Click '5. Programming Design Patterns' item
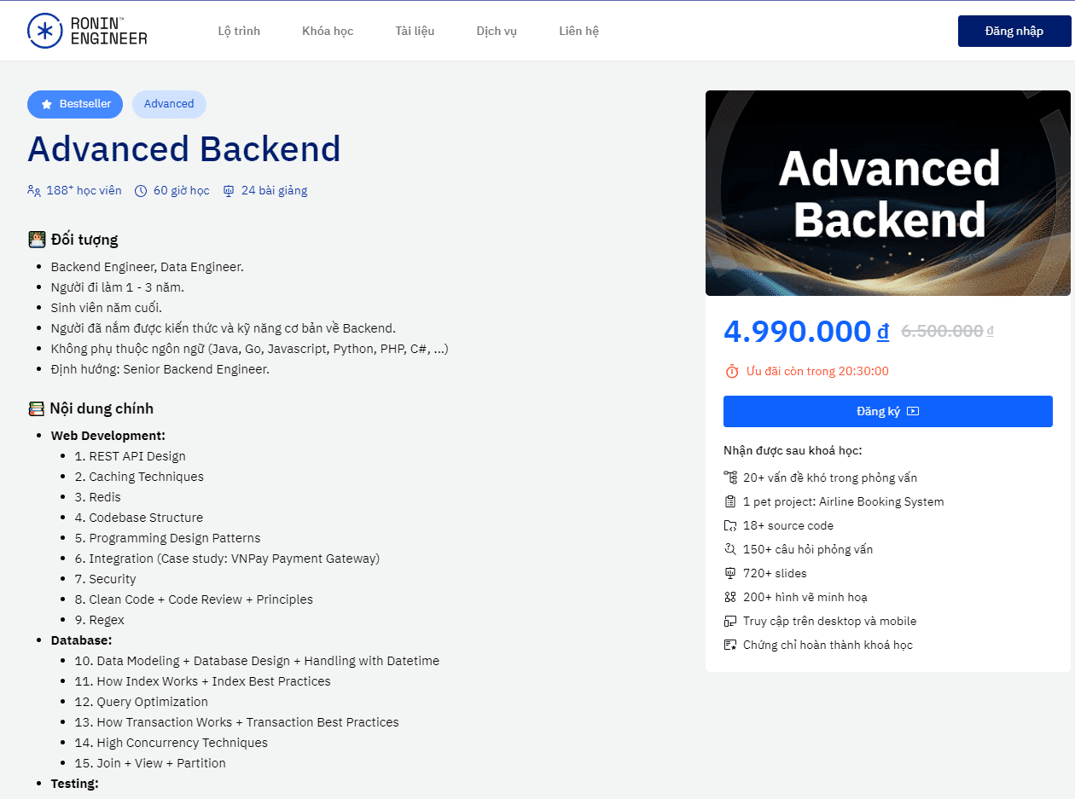The width and height of the screenshot is (1075, 799). click(167, 538)
